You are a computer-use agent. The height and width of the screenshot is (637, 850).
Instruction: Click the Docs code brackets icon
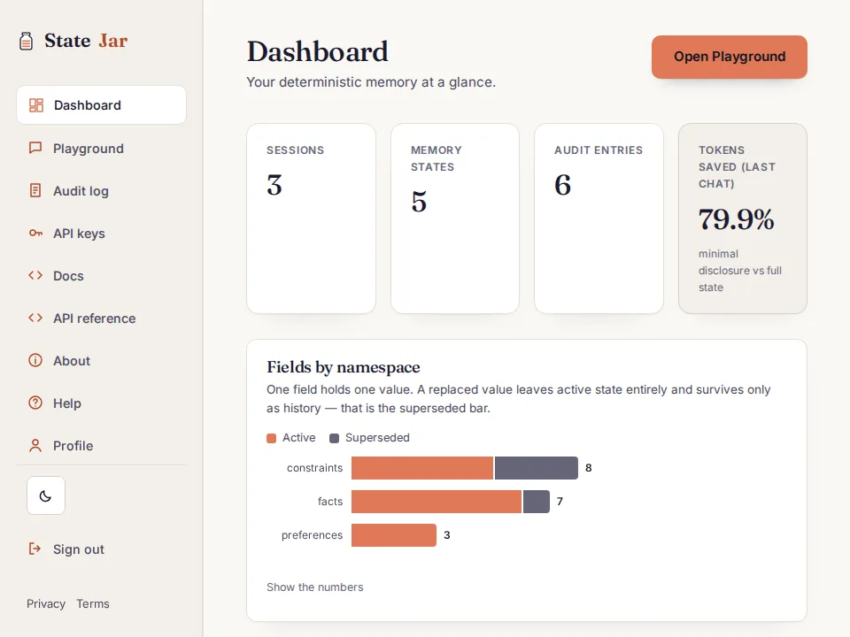point(35,276)
